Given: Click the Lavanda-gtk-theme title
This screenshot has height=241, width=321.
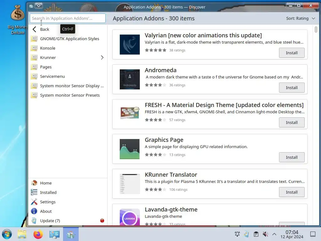Looking at the screenshot, I should [171, 209].
